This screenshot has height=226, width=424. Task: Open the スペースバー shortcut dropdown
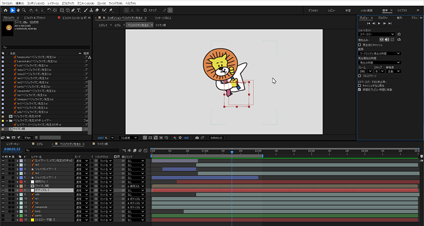point(376,34)
